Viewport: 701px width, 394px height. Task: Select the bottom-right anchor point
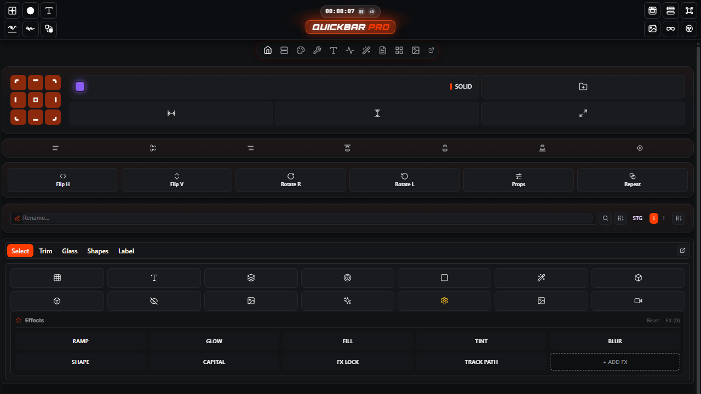point(53,117)
